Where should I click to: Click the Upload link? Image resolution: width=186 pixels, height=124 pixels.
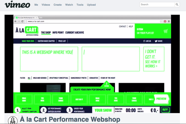pos(91,5)
